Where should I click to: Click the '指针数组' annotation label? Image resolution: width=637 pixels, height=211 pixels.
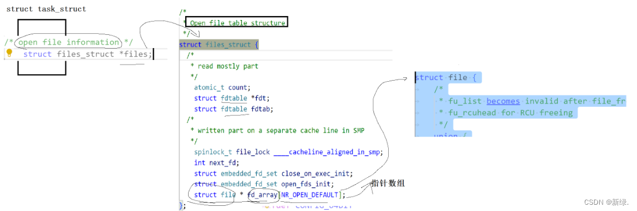pyautogui.click(x=389, y=184)
